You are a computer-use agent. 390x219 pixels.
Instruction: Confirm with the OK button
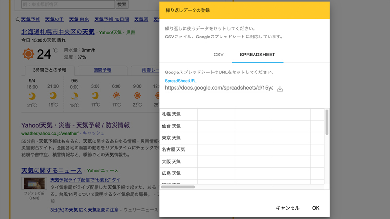315,208
